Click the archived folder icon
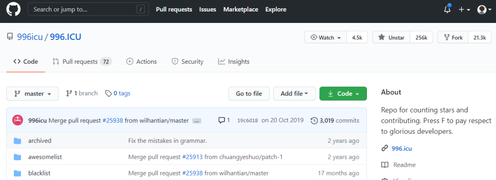Viewport: 496px width, 180px height. 17,141
